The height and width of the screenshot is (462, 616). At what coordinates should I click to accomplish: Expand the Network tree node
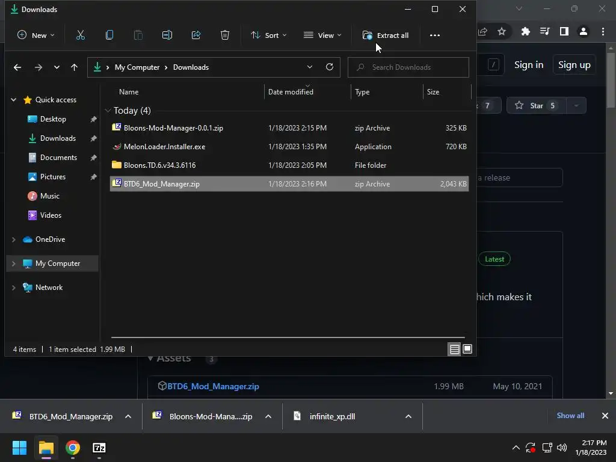coord(14,288)
